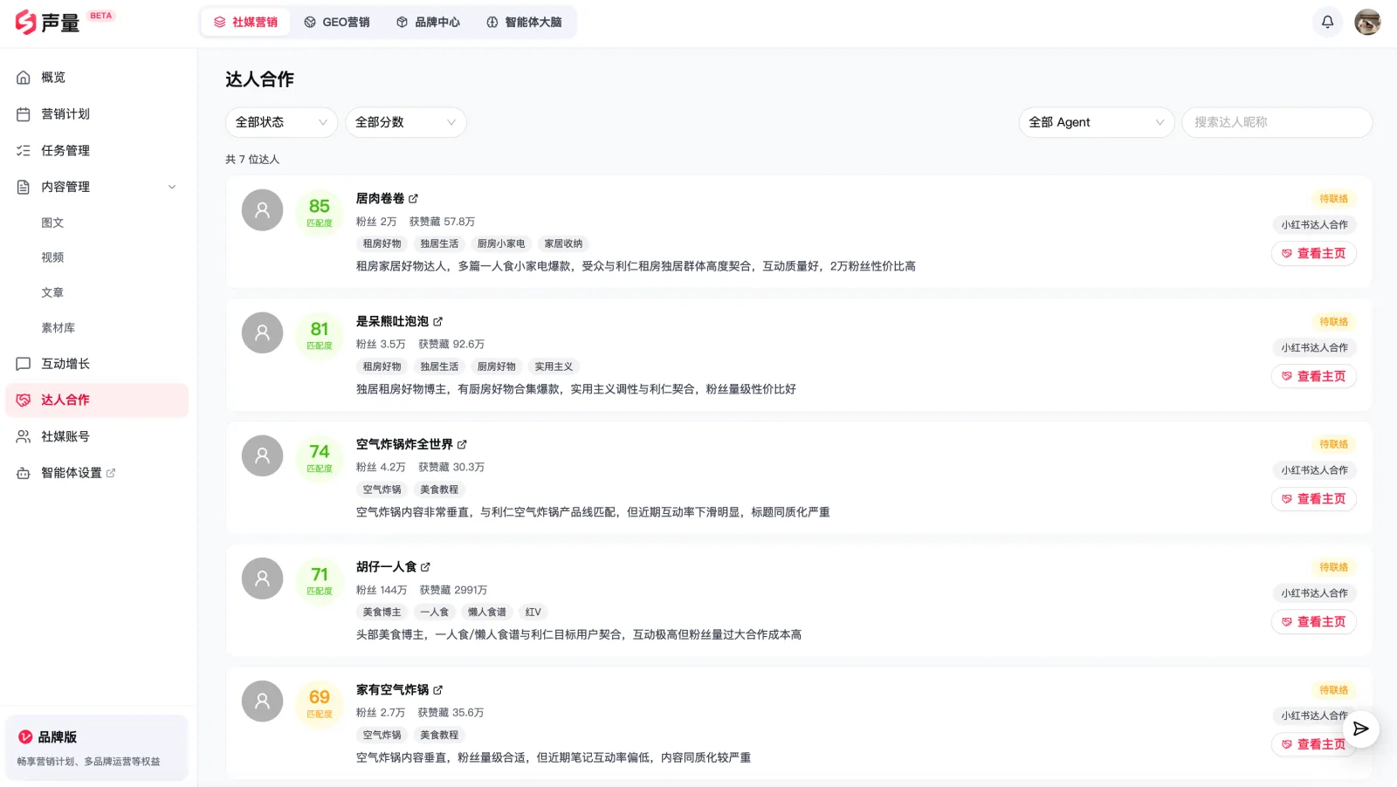Click 查看主页 for 胡仔一人食
The image size is (1397, 787).
(x=1313, y=622)
